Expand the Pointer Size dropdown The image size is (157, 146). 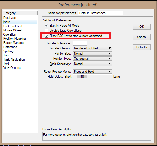coord(92,53)
